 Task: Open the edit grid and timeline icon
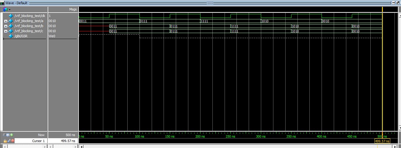pyautogui.click(x=8, y=135)
